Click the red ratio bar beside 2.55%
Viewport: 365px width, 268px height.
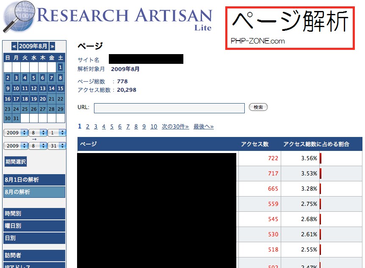pyautogui.click(x=320, y=250)
